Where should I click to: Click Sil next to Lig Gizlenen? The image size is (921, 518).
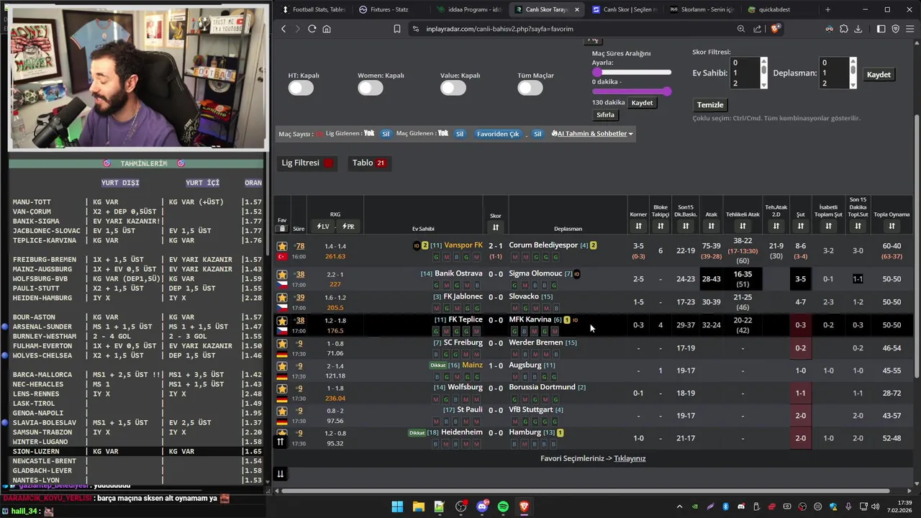(x=386, y=134)
